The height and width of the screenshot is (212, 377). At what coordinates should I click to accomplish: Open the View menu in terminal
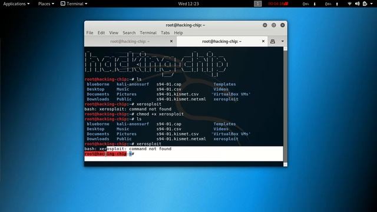click(x=114, y=33)
